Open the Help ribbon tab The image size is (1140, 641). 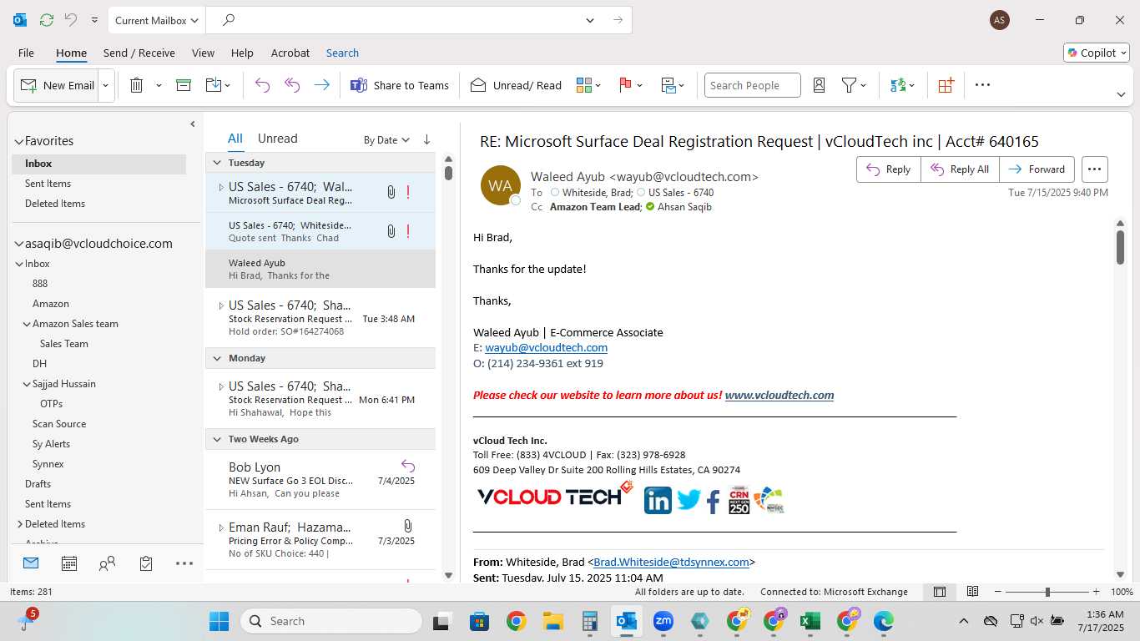tap(242, 53)
